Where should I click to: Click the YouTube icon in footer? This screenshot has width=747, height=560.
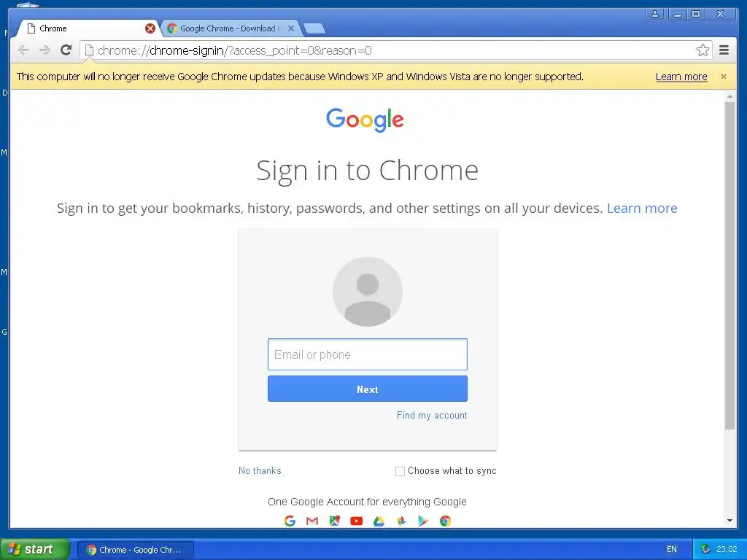point(356,521)
